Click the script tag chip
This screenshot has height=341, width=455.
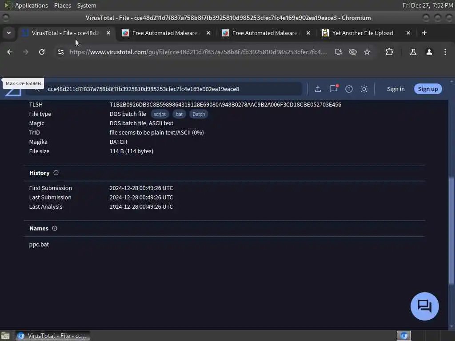click(x=160, y=114)
